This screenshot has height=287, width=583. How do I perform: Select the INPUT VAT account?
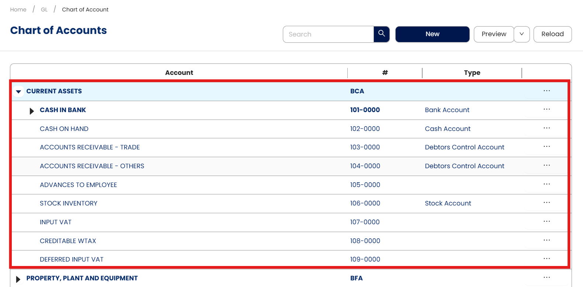pos(56,222)
